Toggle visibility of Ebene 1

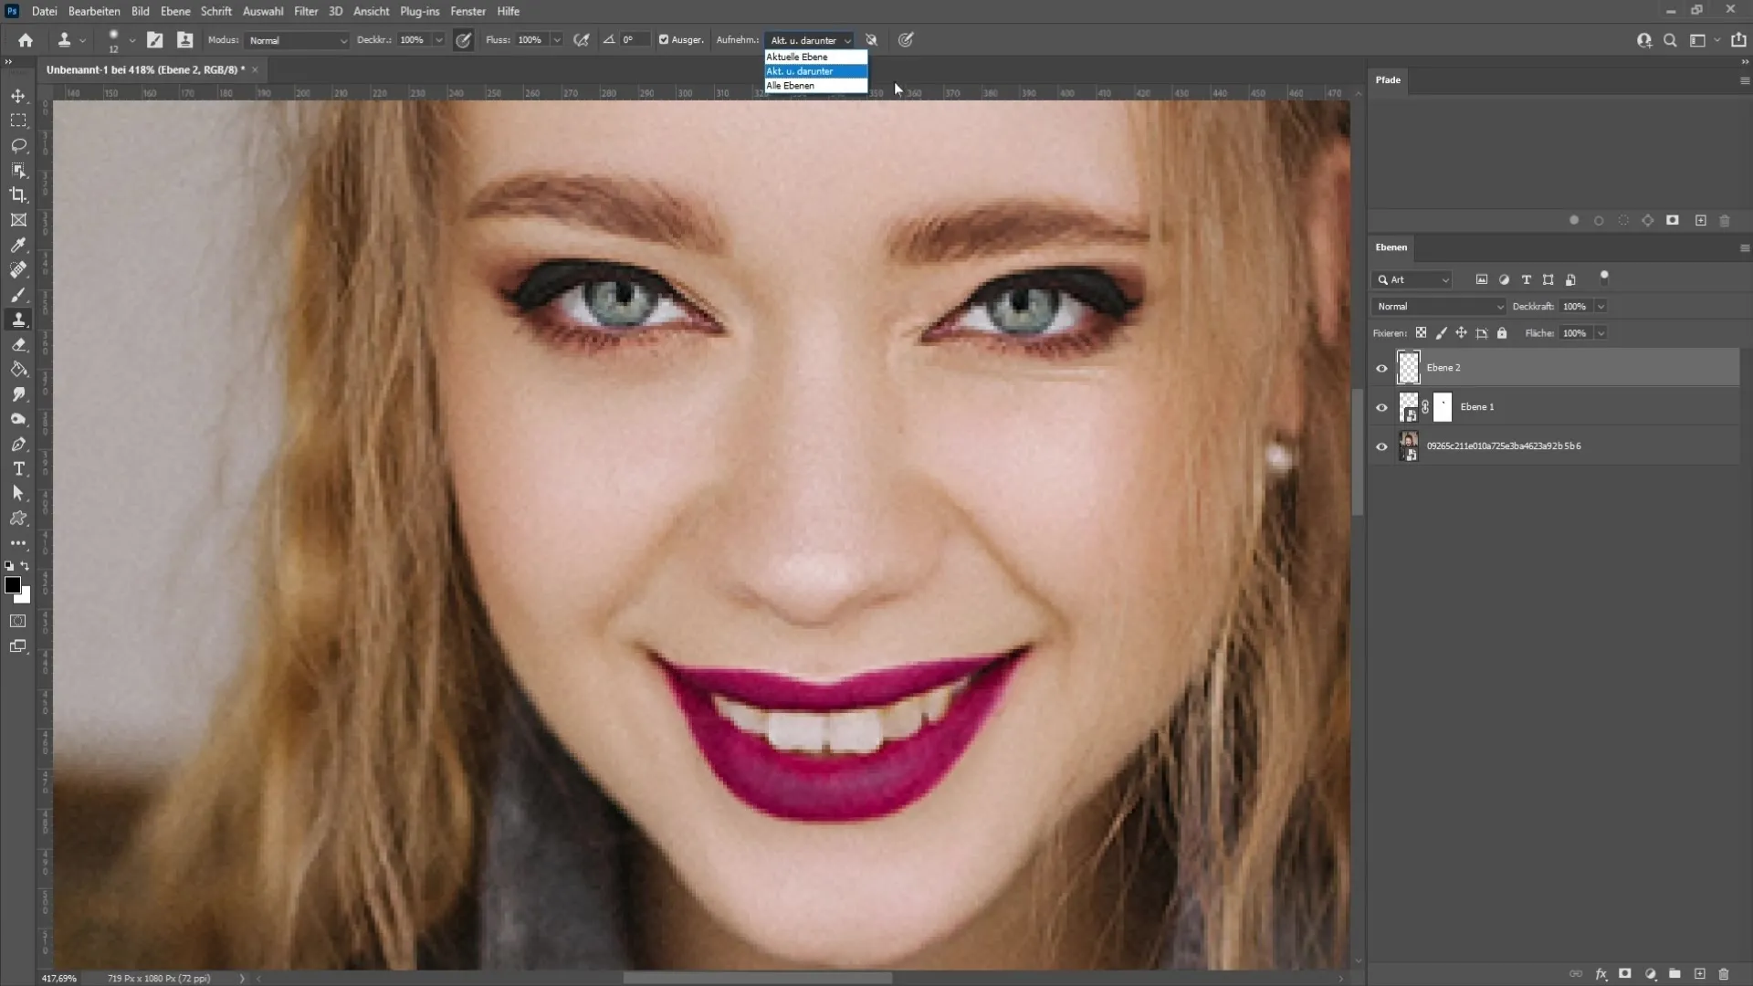1381,407
